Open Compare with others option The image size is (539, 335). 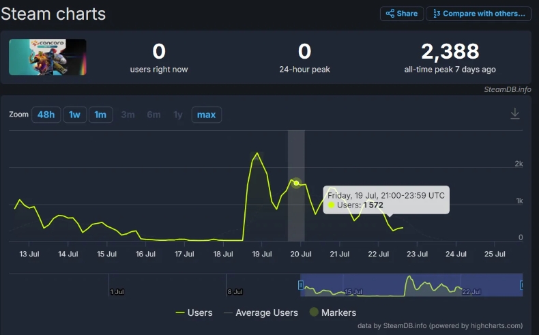click(x=478, y=14)
